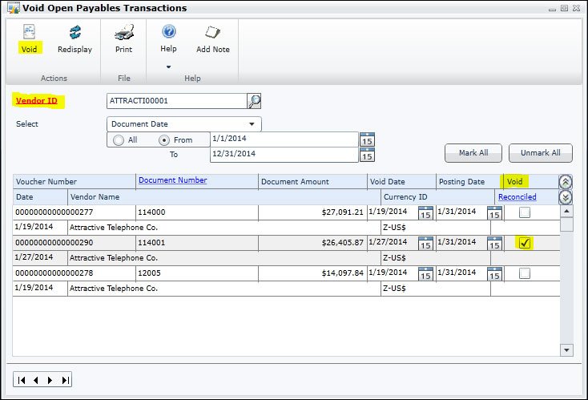Click the list scrollbar down arrow

[x=566, y=350]
